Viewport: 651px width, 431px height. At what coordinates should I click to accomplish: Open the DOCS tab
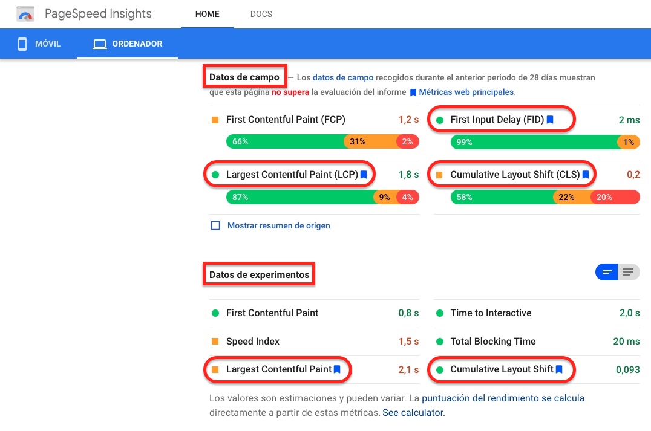261,14
